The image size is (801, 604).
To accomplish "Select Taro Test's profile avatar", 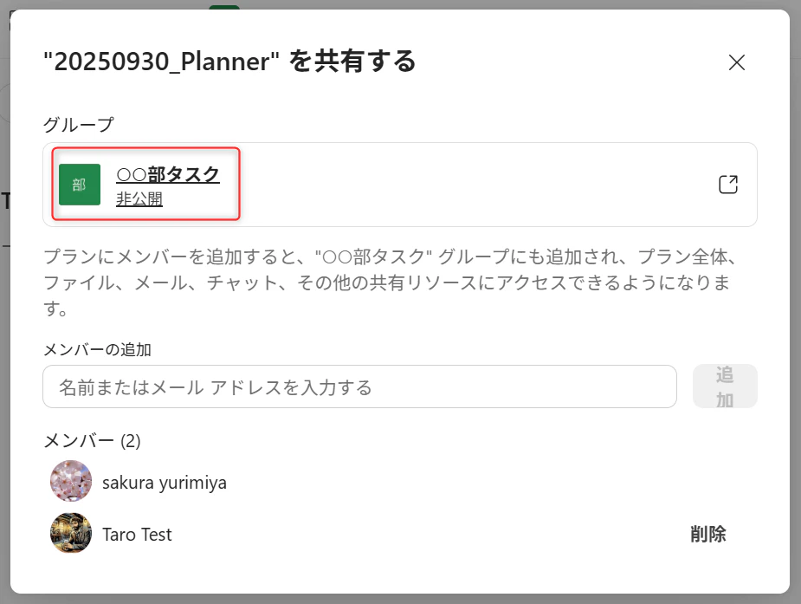I will tap(71, 533).
